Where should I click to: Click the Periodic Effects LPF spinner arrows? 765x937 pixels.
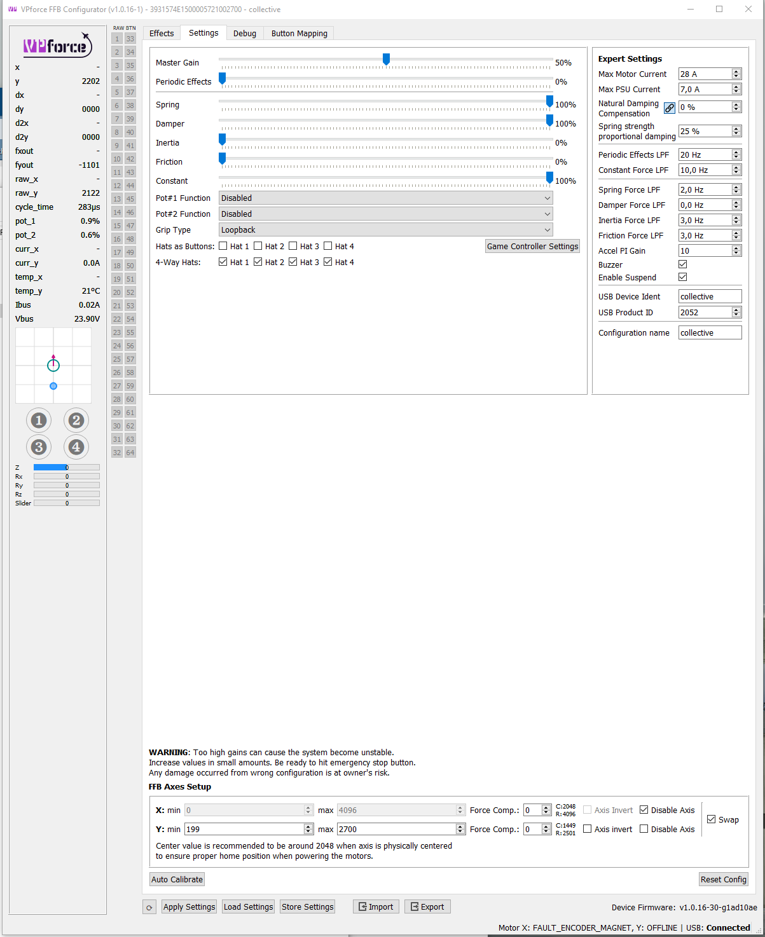[736, 155]
